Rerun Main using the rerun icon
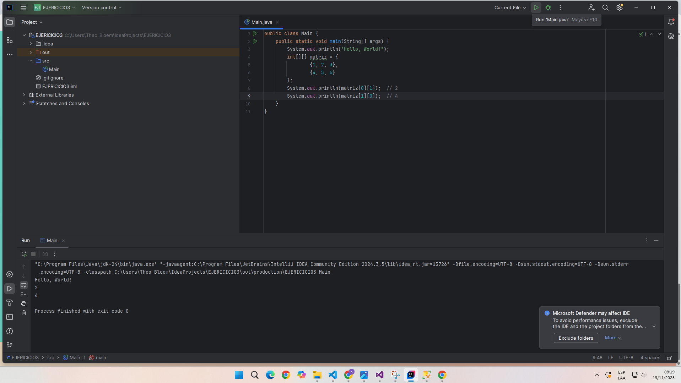The width and height of the screenshot is (681, 383). (x=24, y=254)
